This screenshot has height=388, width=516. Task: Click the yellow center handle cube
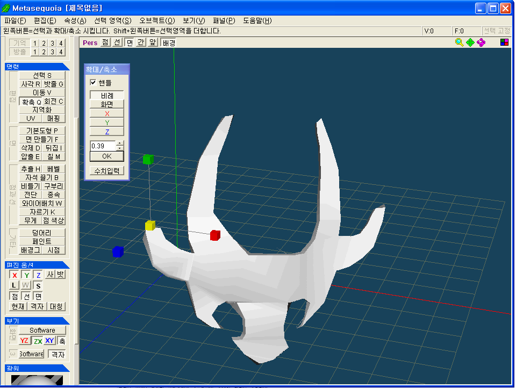point(150,225)
